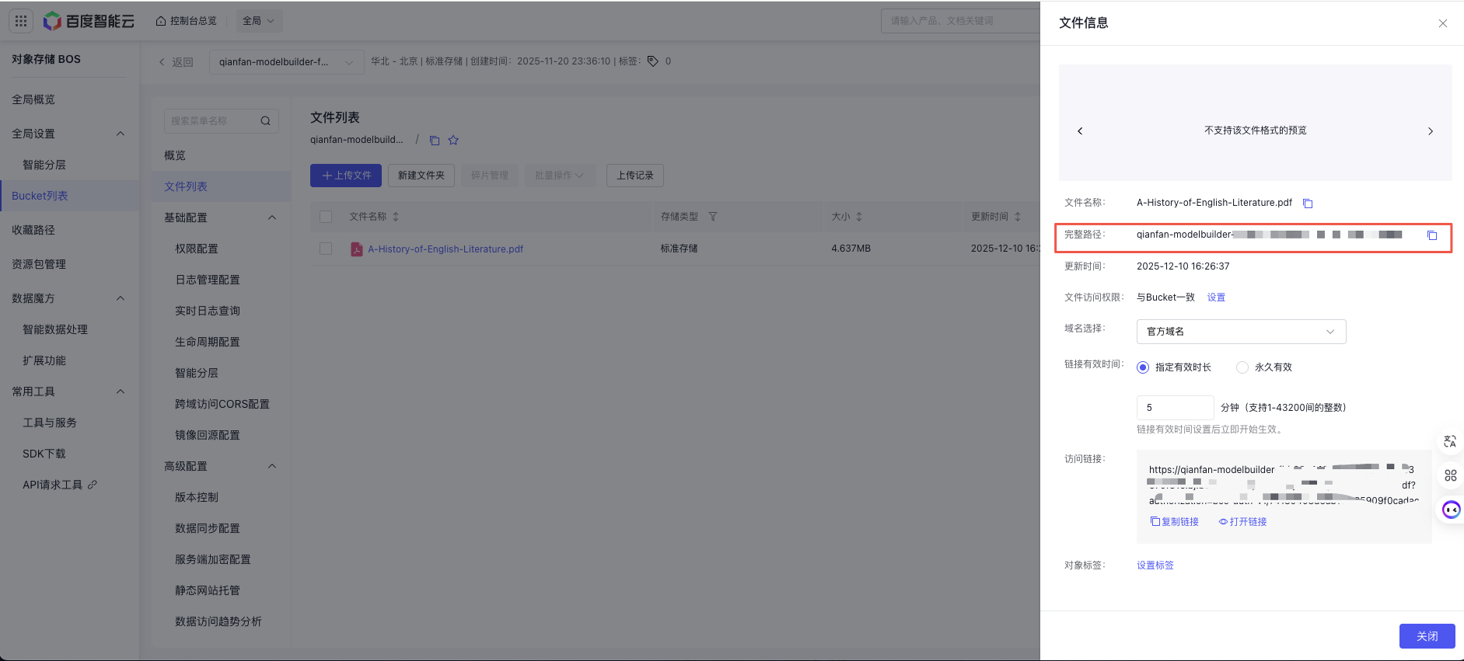
Task: Open the domain selection dropdown
Action: [1241, 332]
